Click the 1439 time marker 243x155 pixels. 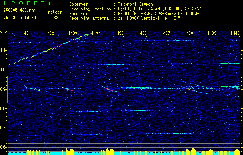[212, 33]
